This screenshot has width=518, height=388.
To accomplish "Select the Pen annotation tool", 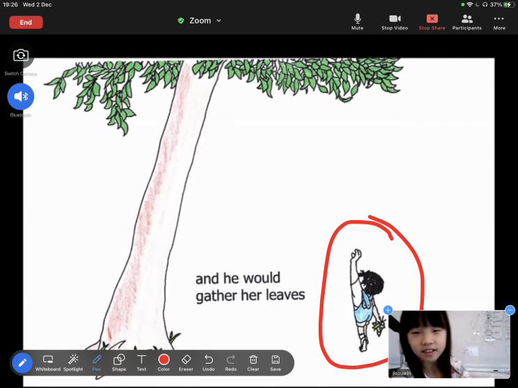I will [x=96, y=363].
